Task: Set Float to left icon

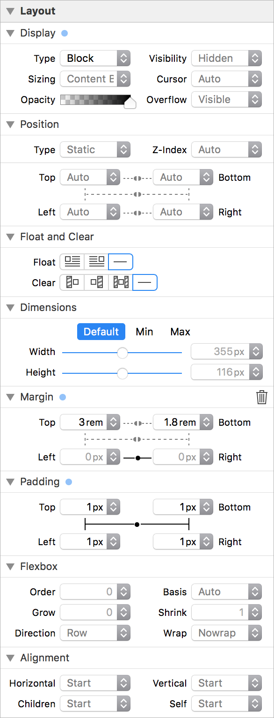Action: tap(72, 262)
